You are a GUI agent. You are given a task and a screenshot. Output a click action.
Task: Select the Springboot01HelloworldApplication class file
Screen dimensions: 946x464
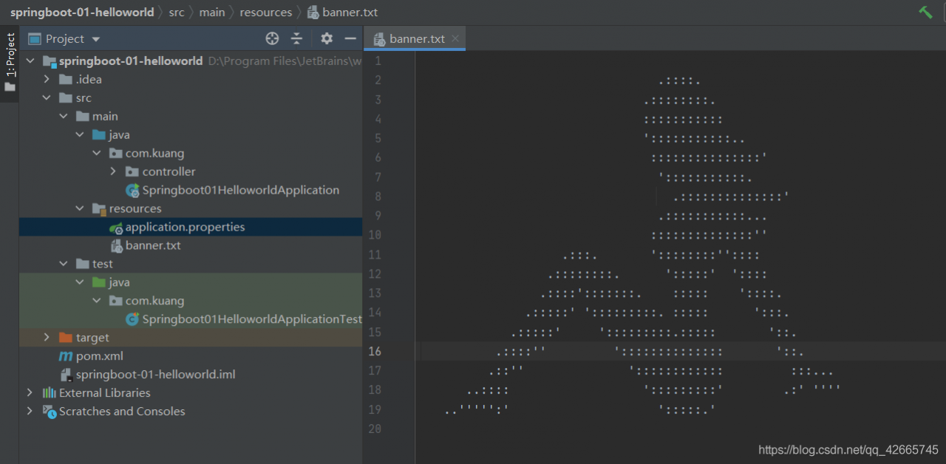[x=240, y=190]
